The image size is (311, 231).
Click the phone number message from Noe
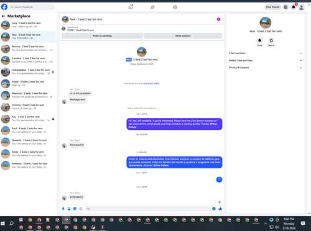click(x=77, y=197)
